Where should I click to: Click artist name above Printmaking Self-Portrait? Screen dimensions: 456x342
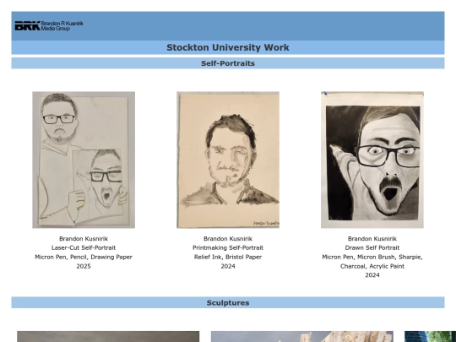pyautogui.click(x=228, y=239)
